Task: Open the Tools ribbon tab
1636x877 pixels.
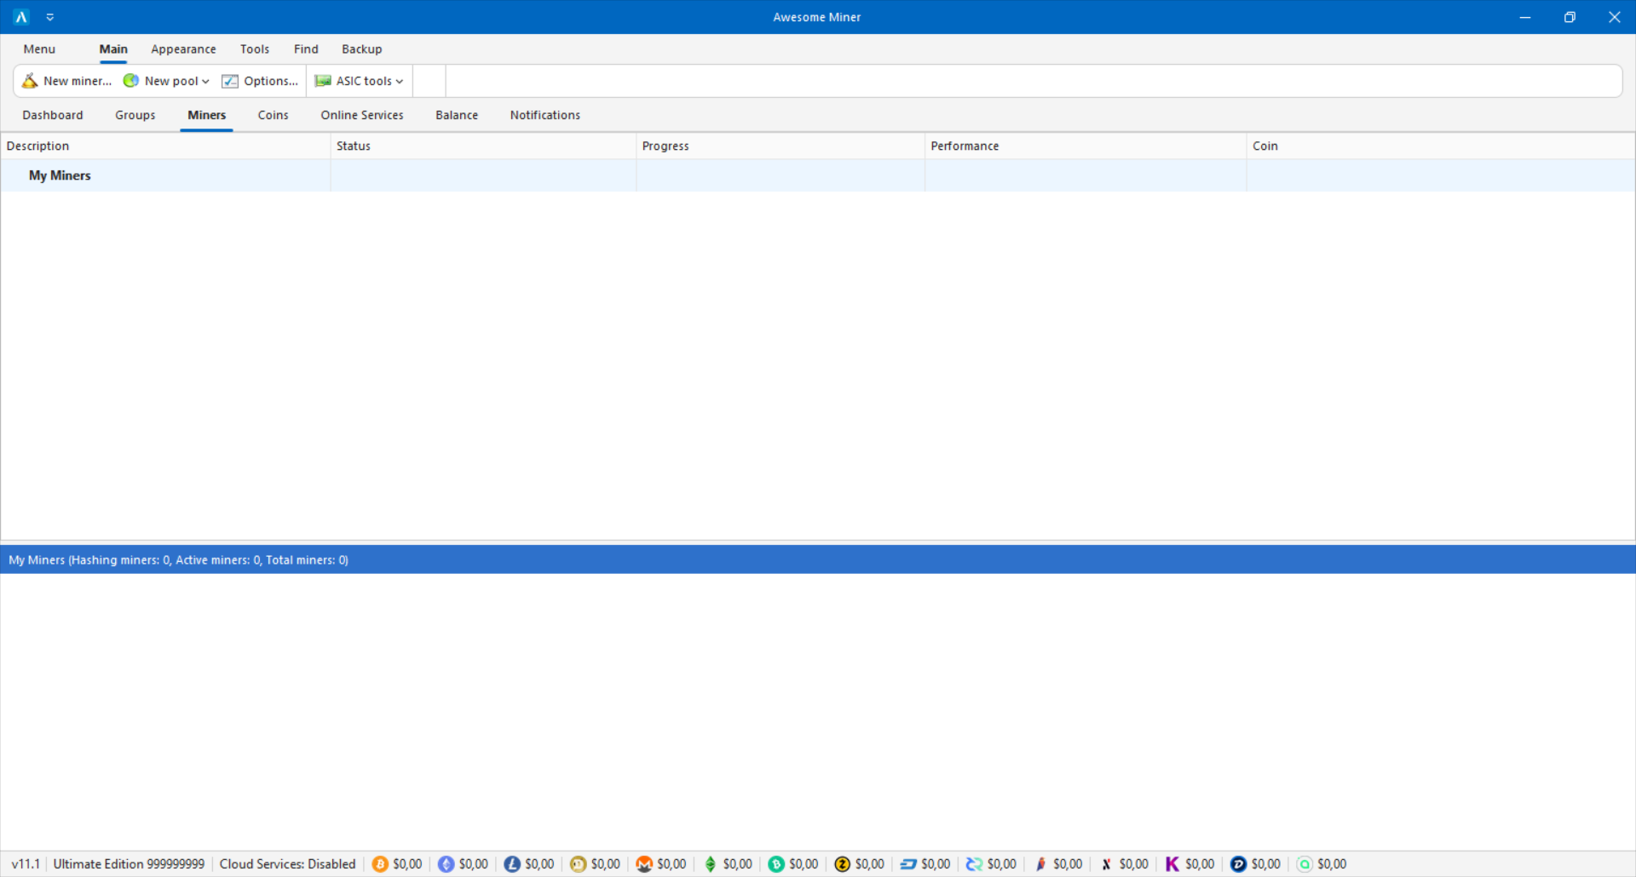Action: 255,49
